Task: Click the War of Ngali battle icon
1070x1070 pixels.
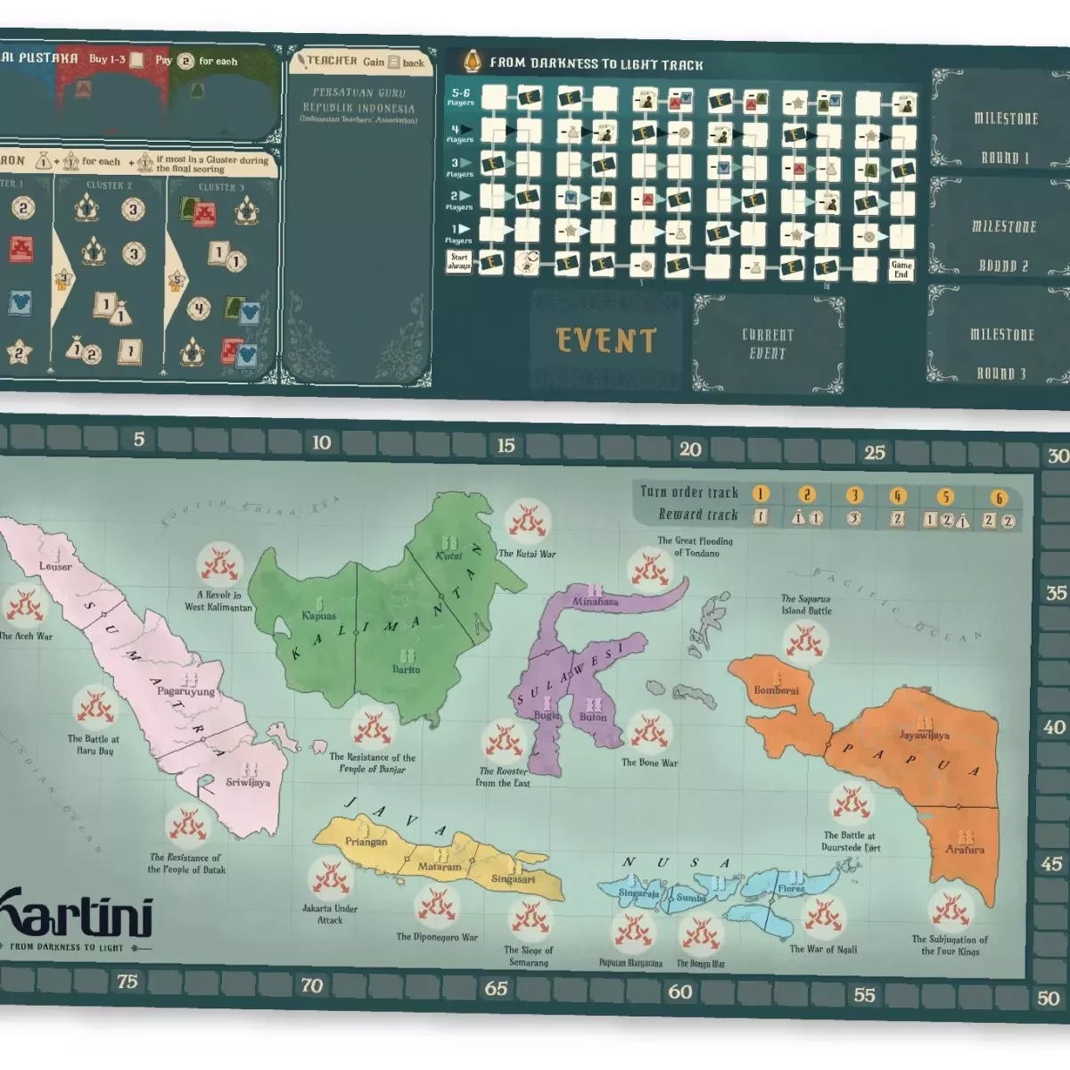Action: coord(822,918)
